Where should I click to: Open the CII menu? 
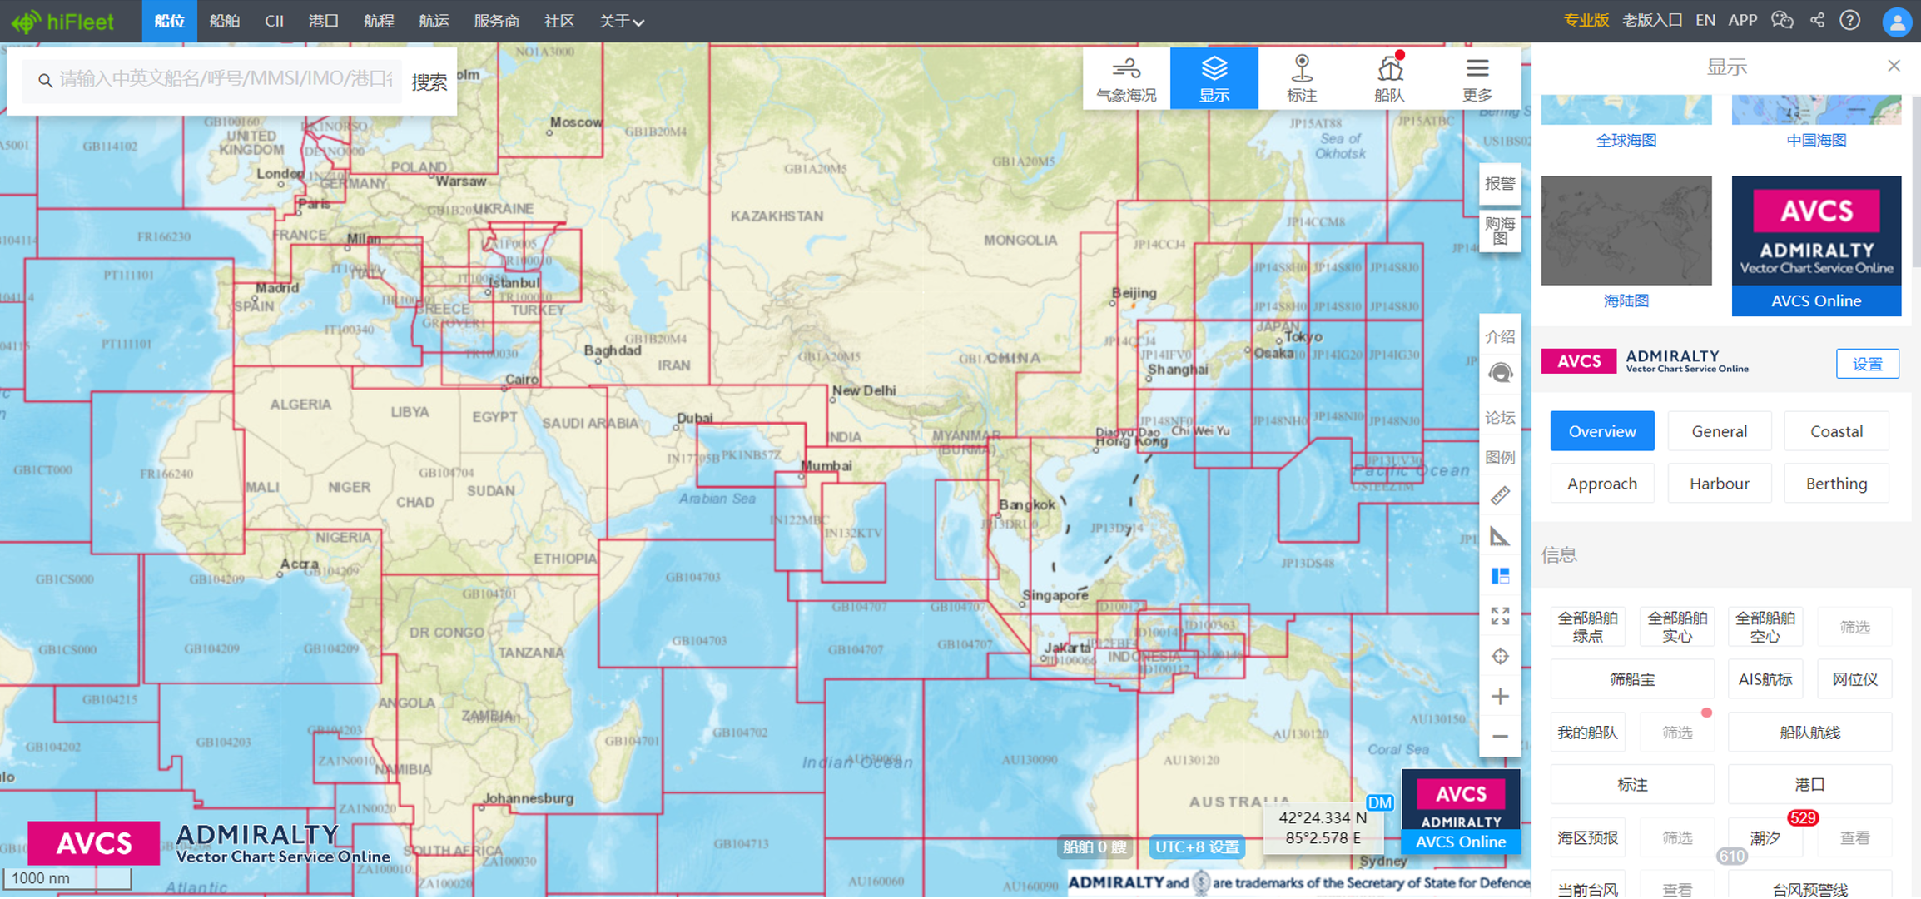(274, 21)
